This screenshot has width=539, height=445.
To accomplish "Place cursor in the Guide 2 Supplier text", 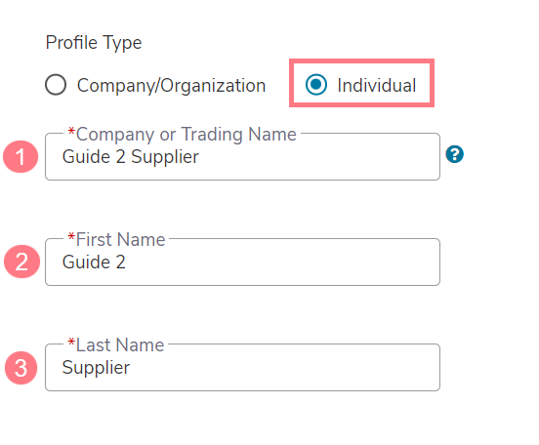I will point(131,157).
